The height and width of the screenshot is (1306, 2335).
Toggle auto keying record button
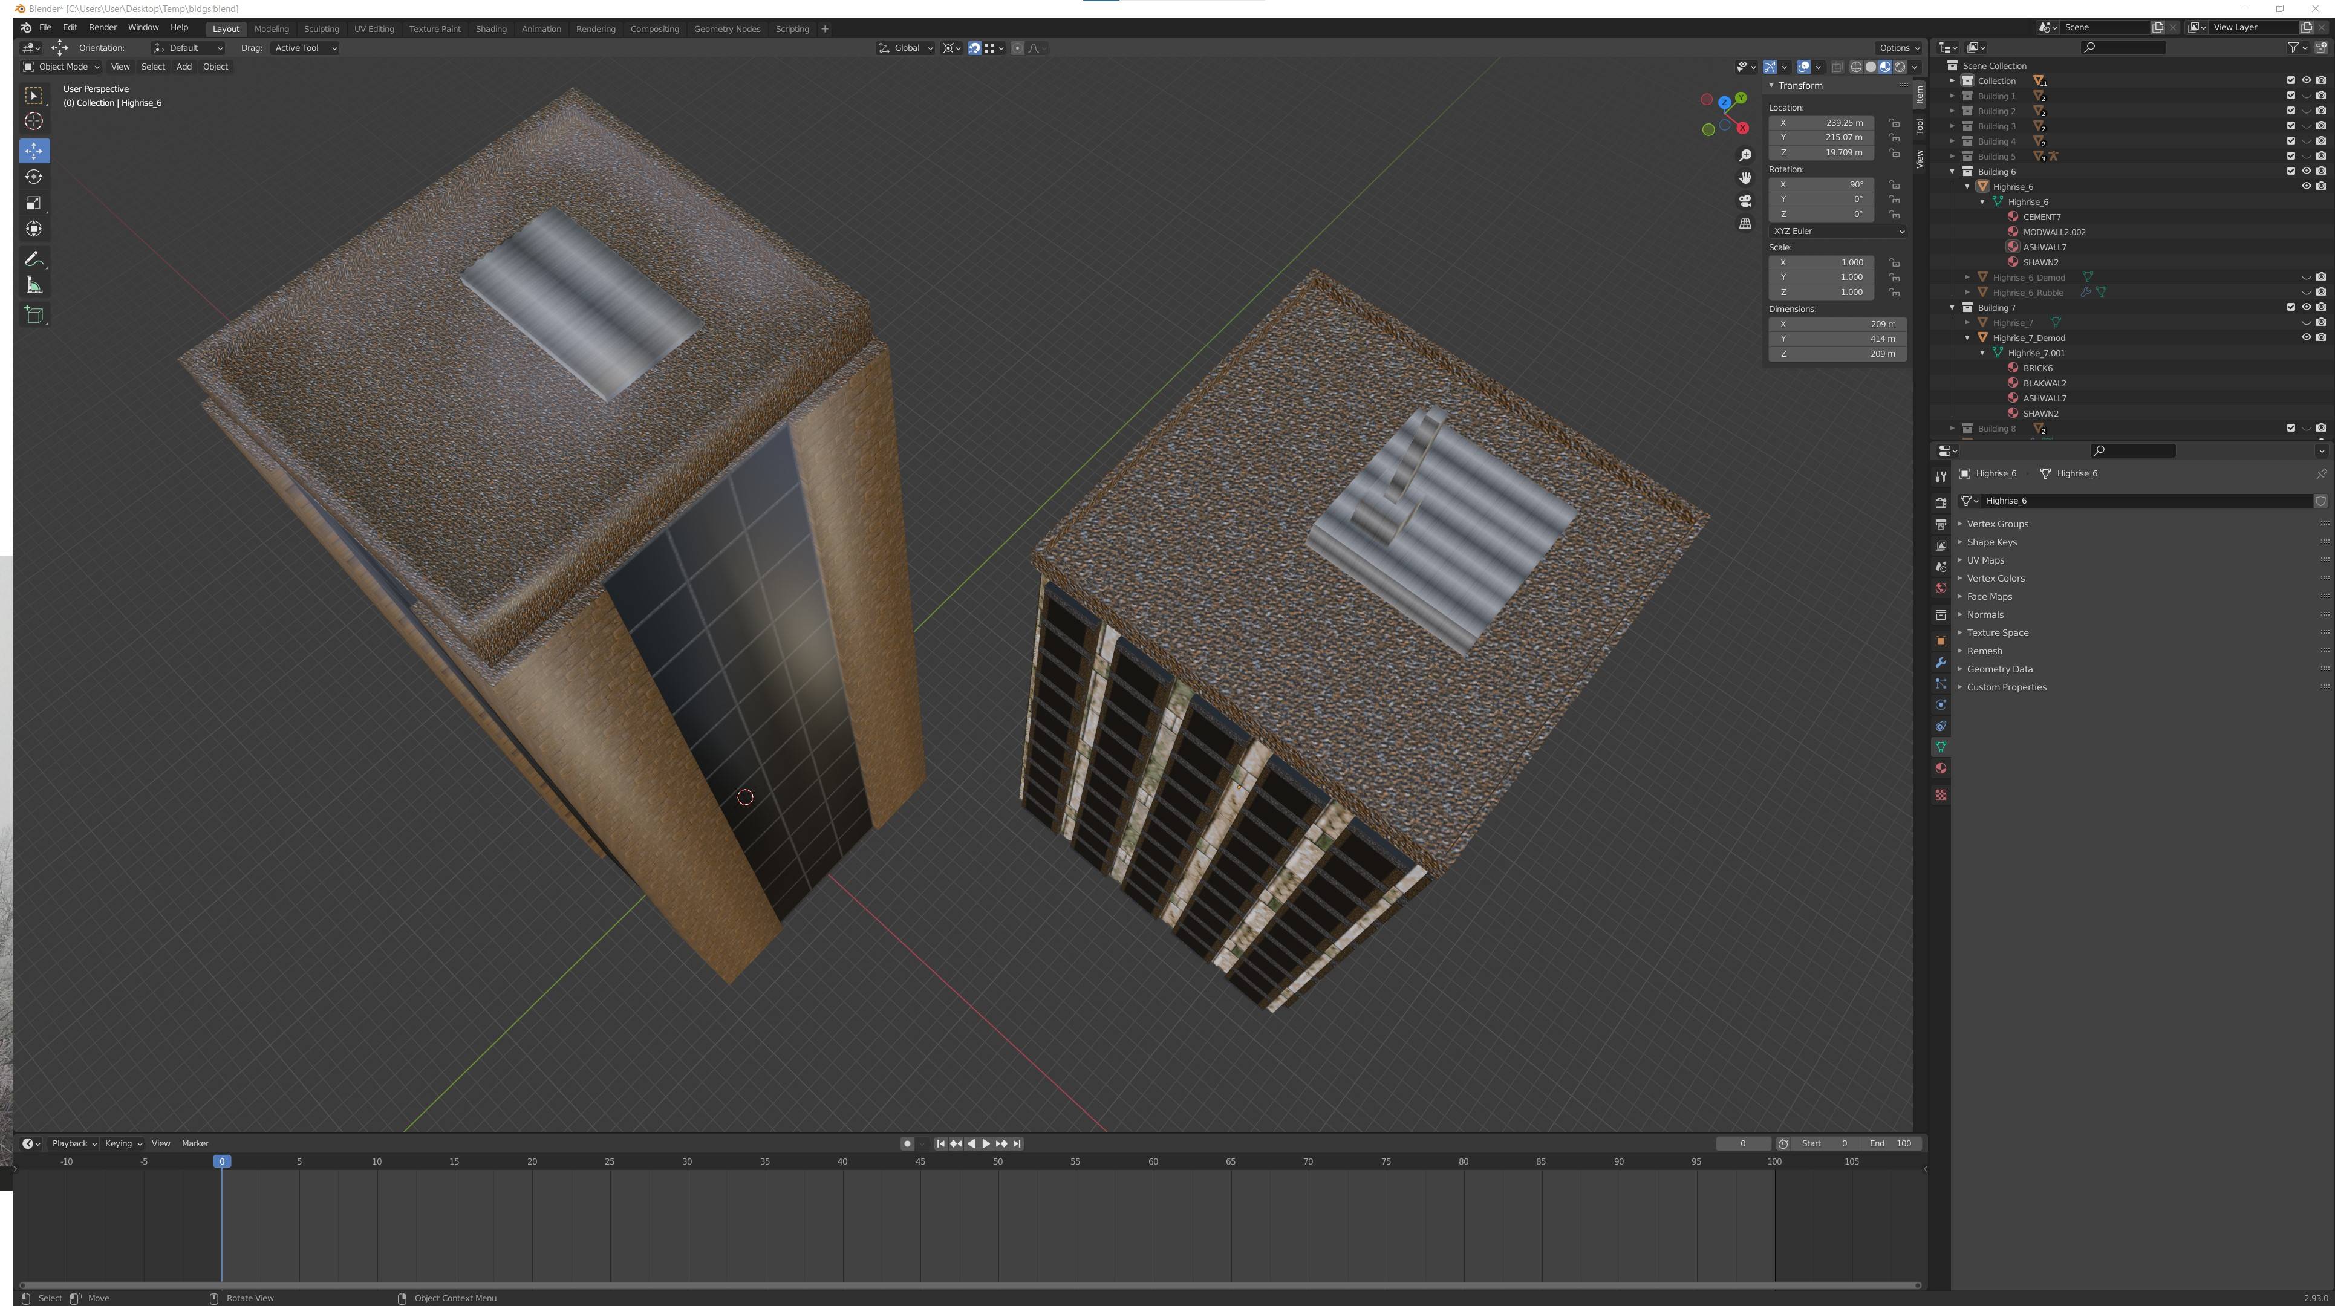(x=907, y=1144)
